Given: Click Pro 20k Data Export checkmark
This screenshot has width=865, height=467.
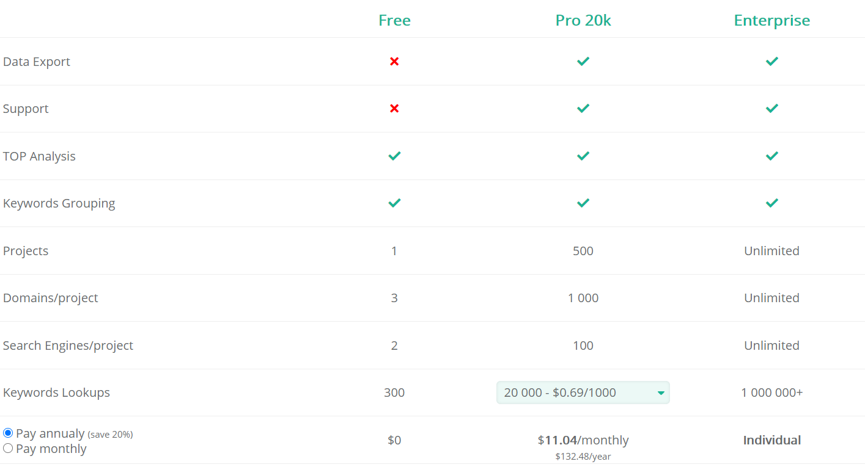Looking at the screenshot, I should pyautogui.click(x=583, y=61).
